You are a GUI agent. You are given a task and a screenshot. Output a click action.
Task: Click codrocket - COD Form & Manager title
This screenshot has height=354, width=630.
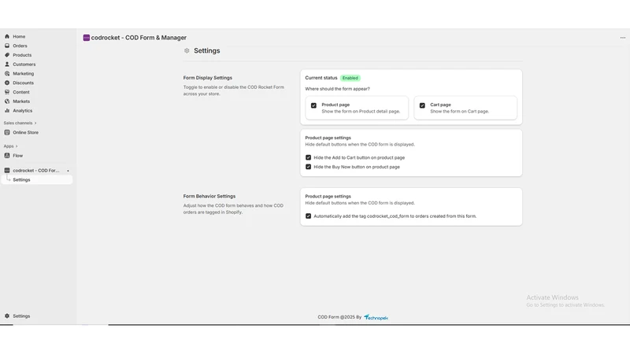[139, 38]
